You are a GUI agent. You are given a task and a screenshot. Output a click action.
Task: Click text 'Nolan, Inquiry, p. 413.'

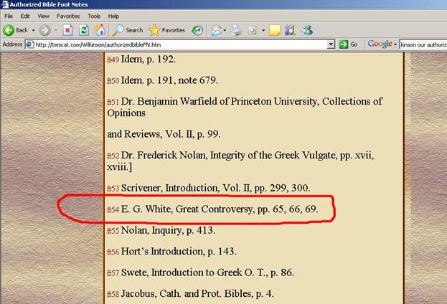pos(168,230)
